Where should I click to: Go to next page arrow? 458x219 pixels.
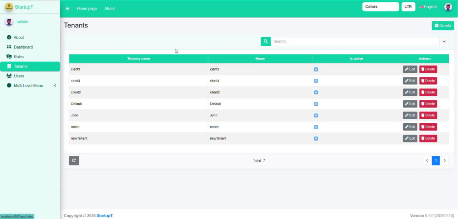pos(444,161)
